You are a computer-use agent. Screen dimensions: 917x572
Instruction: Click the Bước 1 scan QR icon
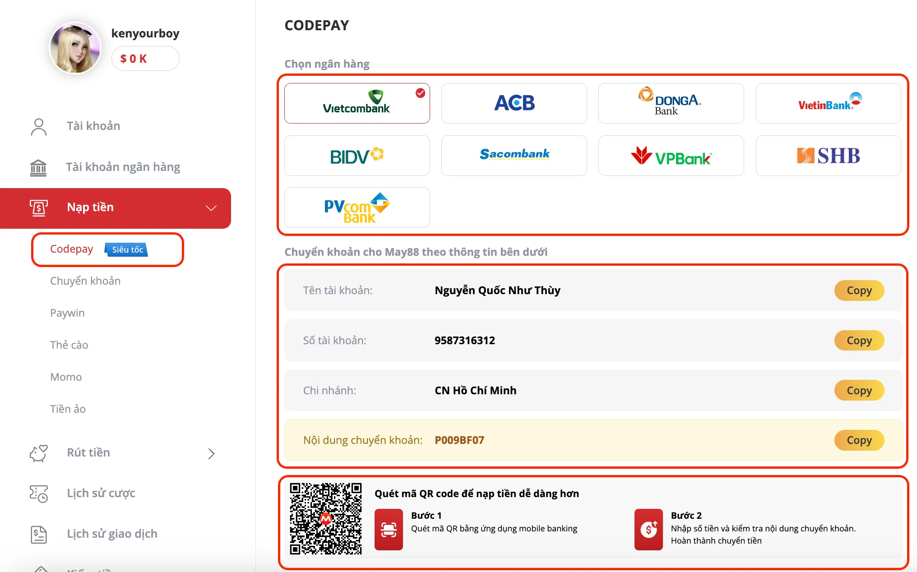pyautogui.click(x=389, y=530)
